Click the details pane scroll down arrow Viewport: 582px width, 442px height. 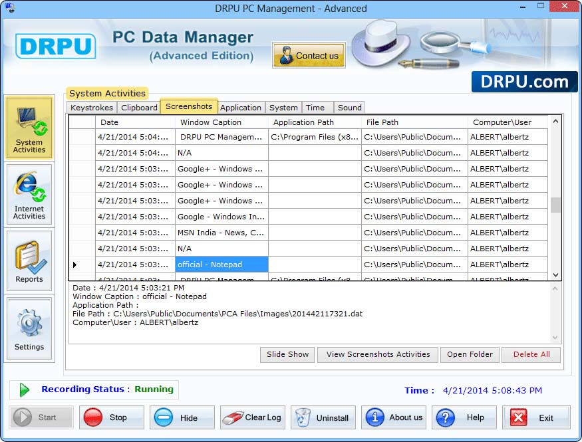point(555,338)
